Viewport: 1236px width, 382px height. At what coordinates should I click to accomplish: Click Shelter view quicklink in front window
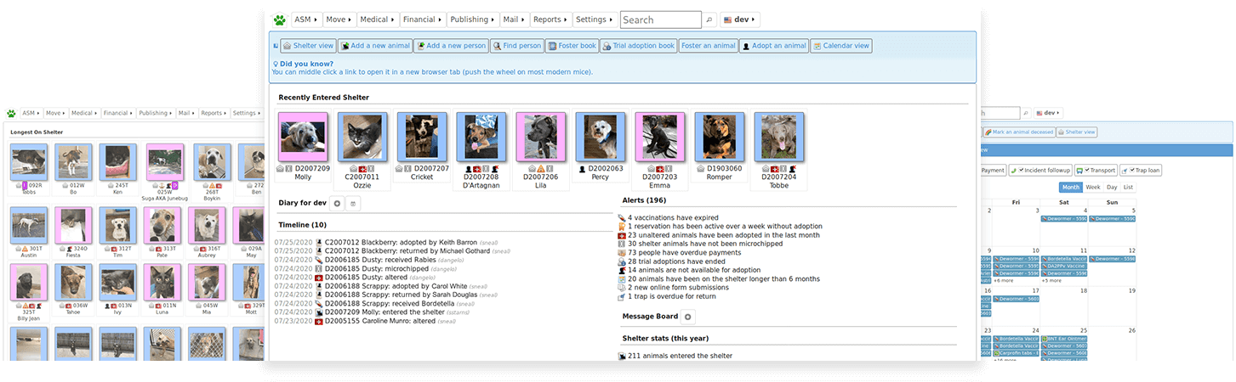308,46
